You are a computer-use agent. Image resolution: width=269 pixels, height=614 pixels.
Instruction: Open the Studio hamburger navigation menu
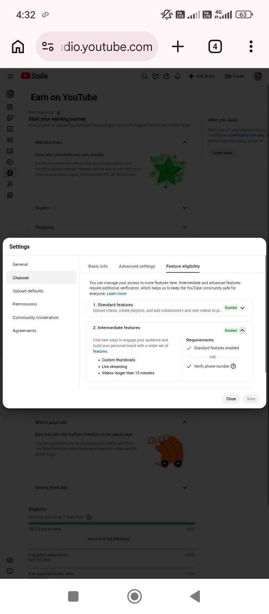[x=10, y=76]
